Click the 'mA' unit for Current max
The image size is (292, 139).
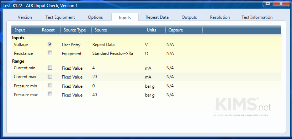point(148,77)
